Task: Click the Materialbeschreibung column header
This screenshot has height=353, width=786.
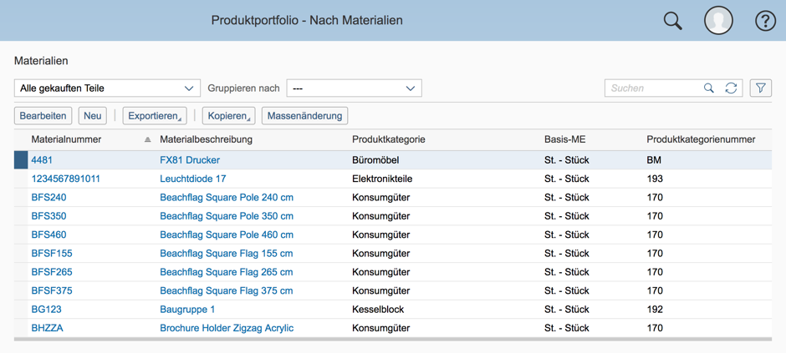Action: coord(206,139)
